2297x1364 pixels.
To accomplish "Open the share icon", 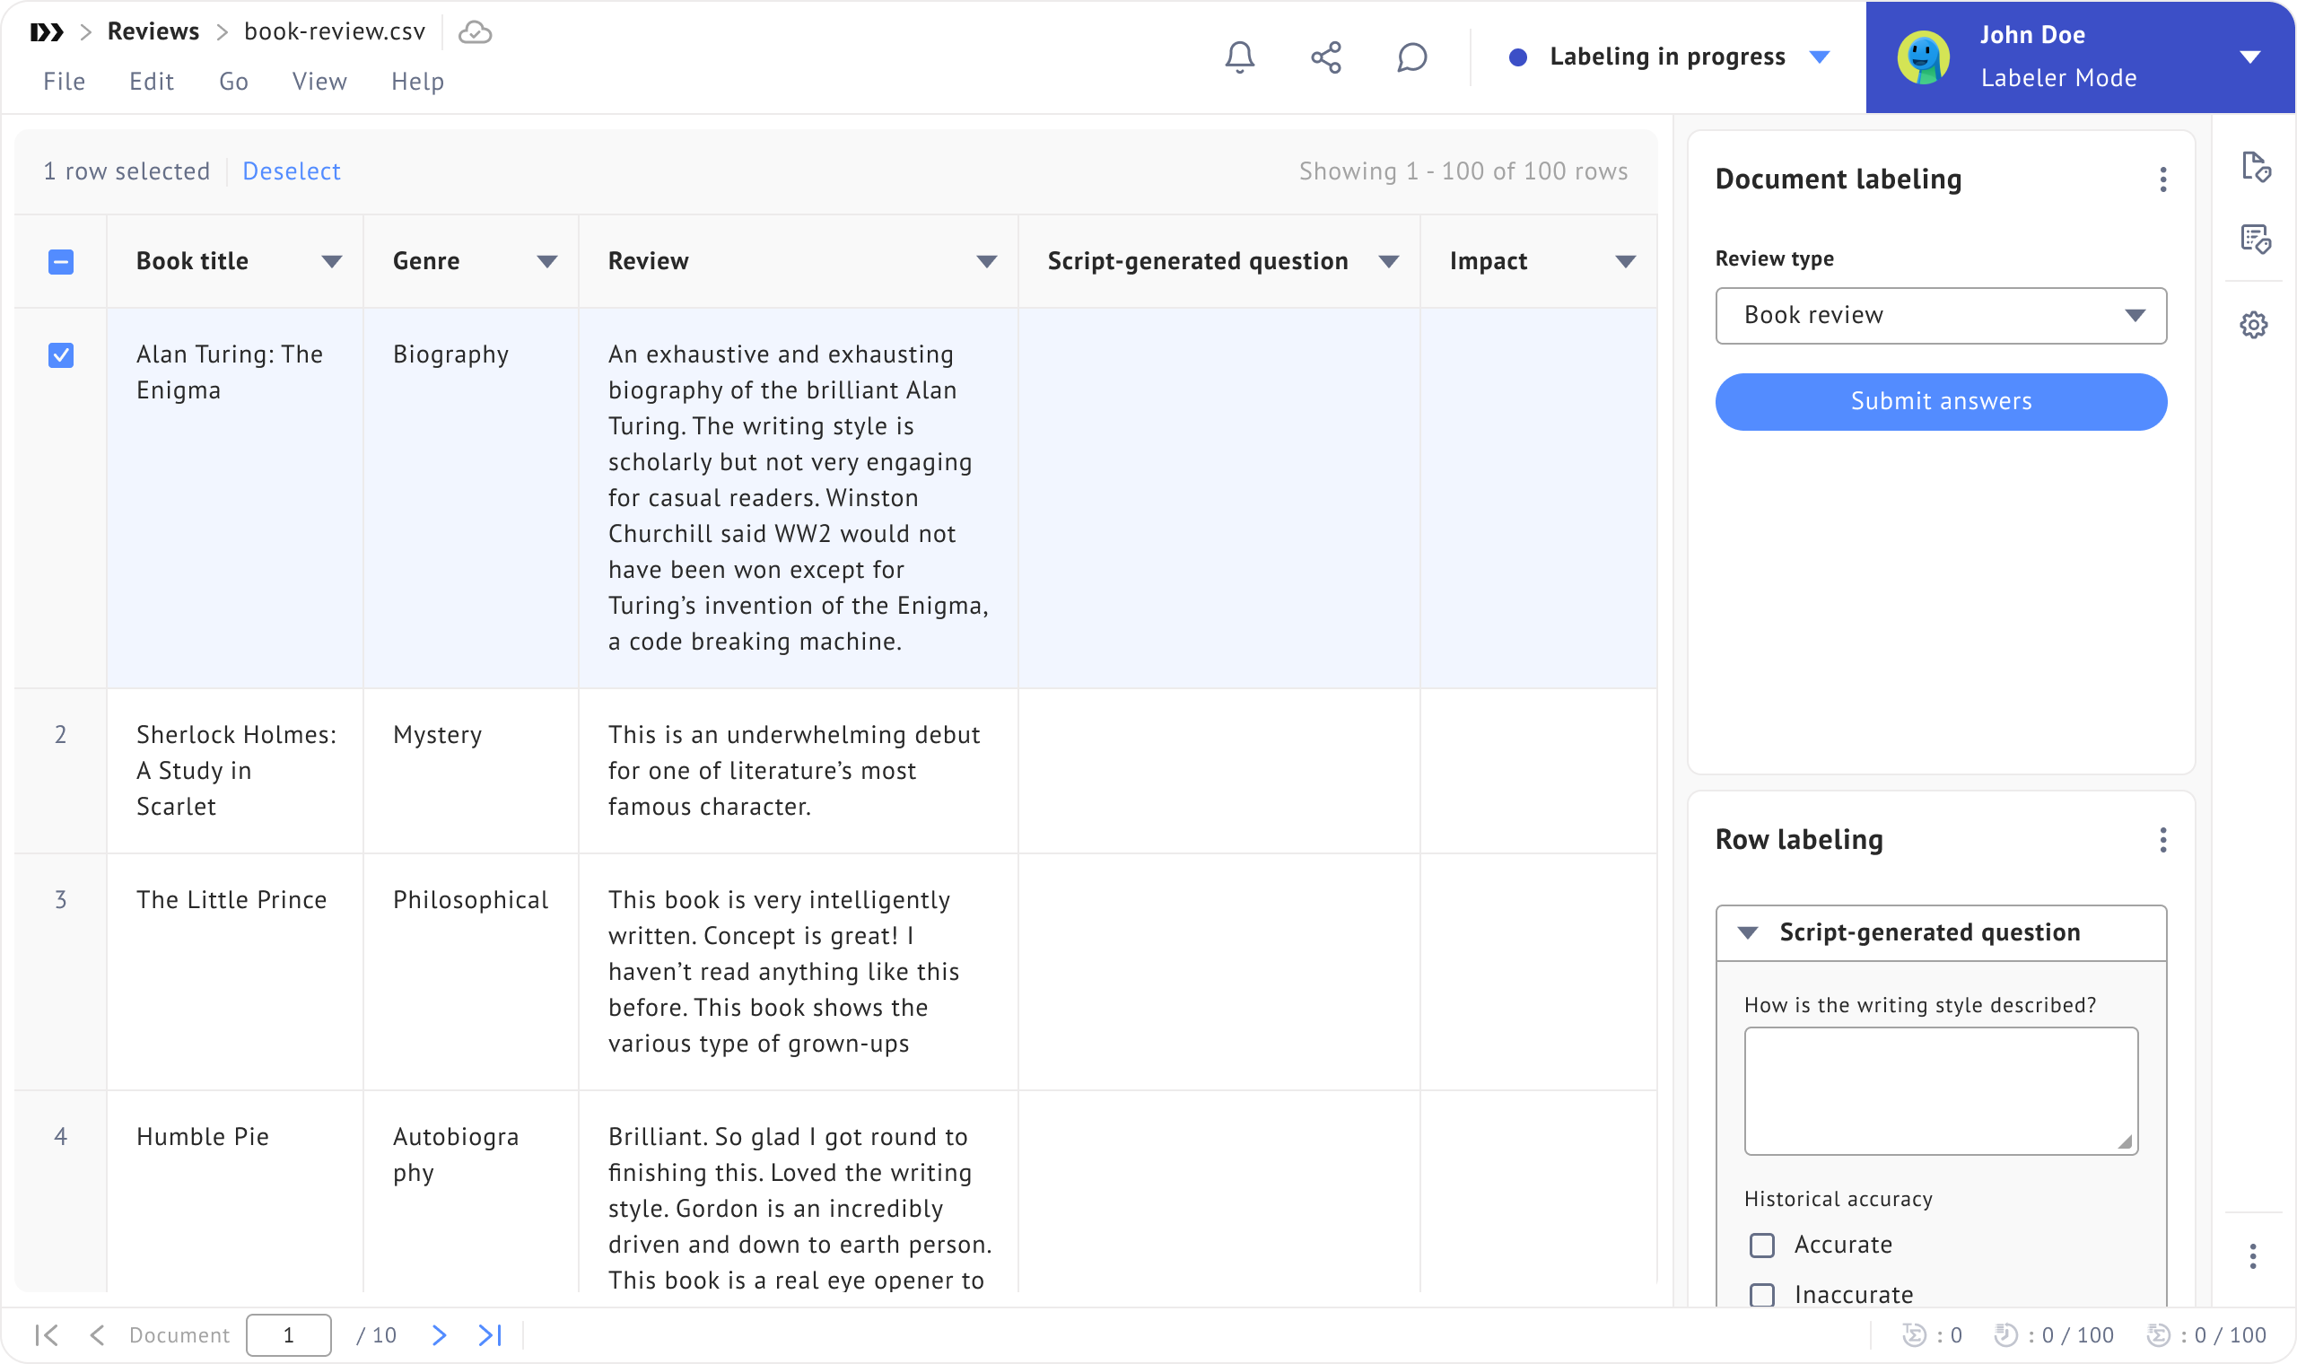I will coord(1326,57).
